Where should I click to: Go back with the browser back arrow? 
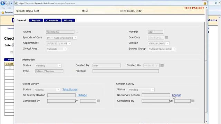3,3
